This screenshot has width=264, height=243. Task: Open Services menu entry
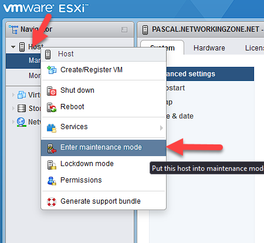(104, 127)
